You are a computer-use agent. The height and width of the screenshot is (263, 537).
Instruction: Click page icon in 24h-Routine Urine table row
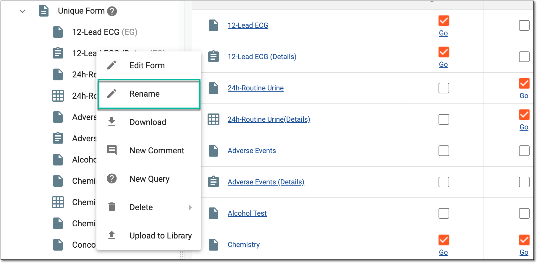[213, 88]
